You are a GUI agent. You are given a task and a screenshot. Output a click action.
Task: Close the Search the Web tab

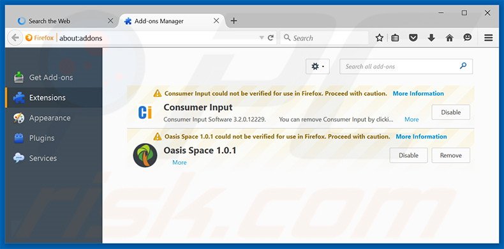(x=110, y=21)
